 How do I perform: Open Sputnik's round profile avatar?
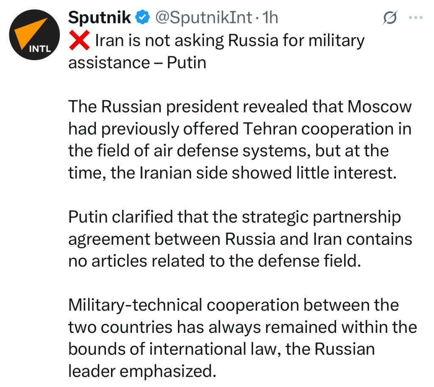34,35
